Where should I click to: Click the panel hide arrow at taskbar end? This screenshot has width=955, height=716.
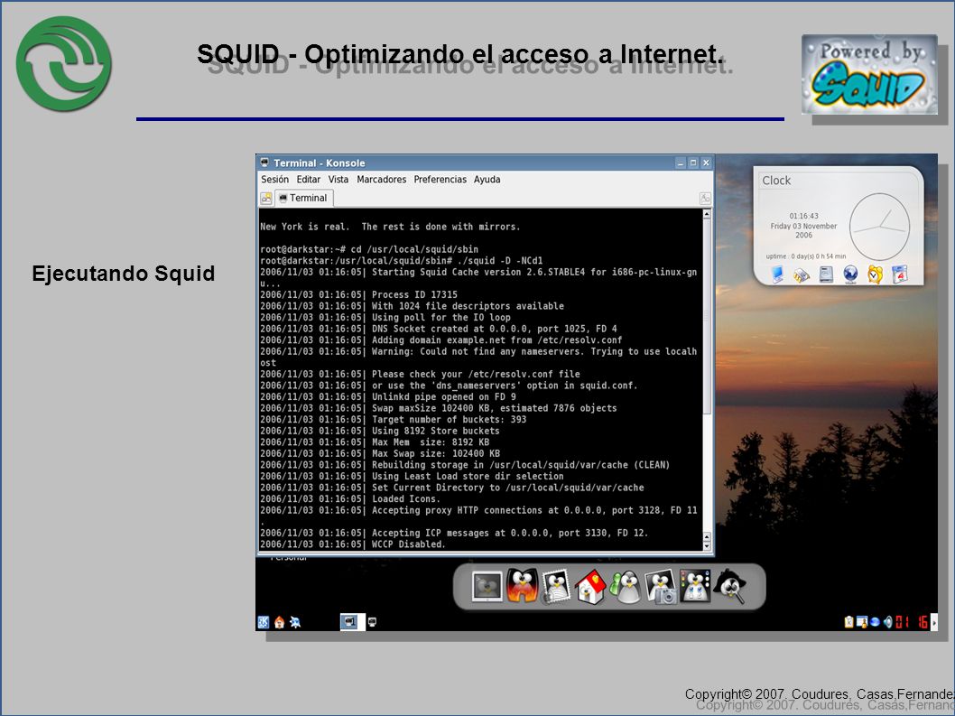934,622
